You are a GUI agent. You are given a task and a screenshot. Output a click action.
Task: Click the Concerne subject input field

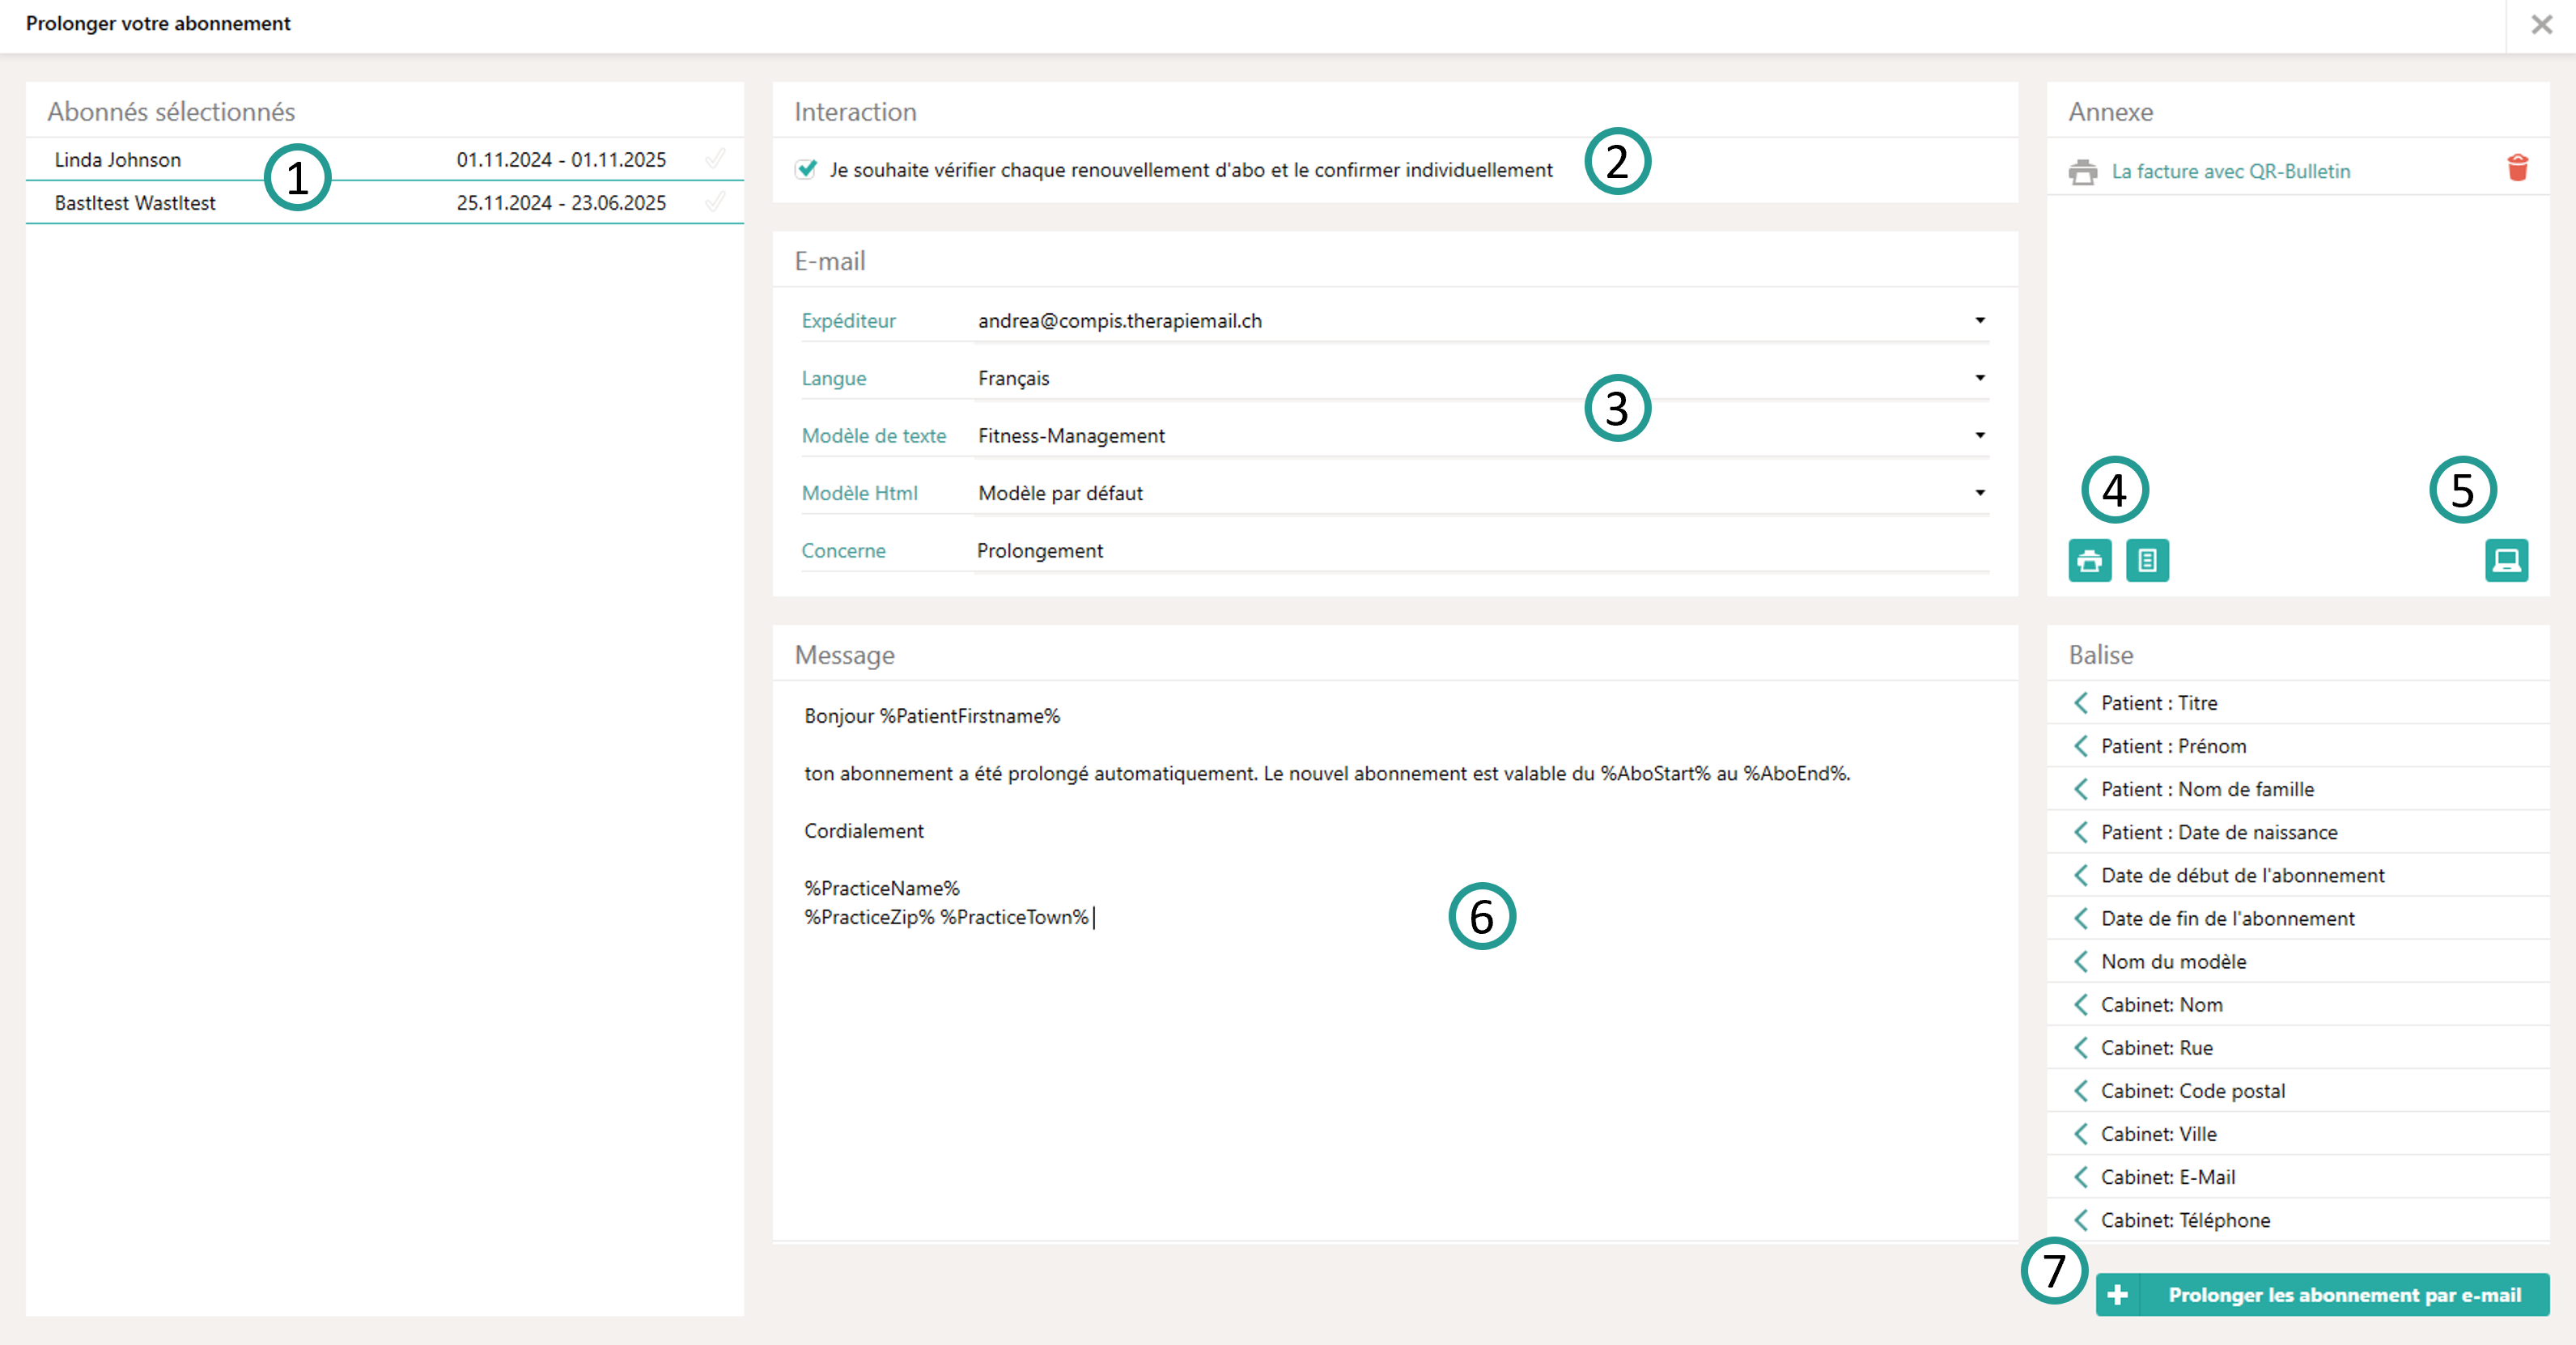coord(1480,551)
